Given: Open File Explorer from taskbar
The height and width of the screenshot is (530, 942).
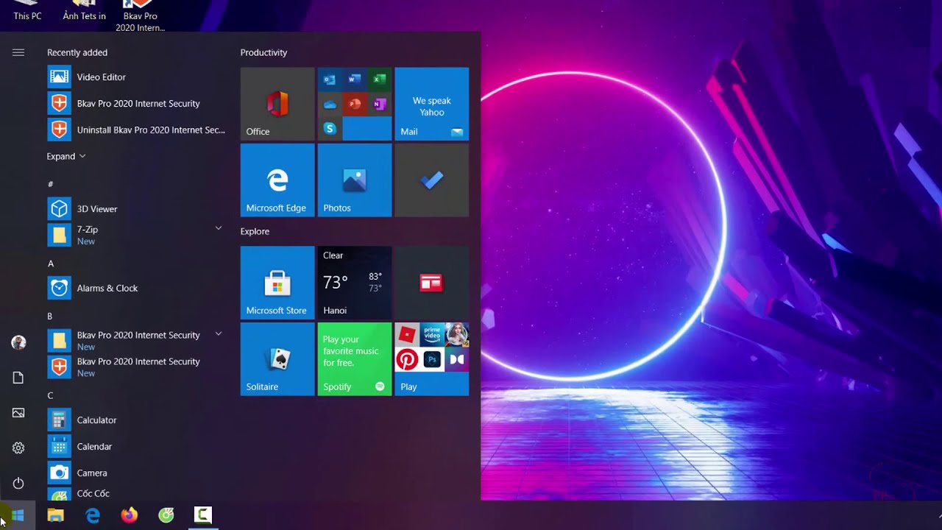Looking at the screenshot, I should point(55,515).
